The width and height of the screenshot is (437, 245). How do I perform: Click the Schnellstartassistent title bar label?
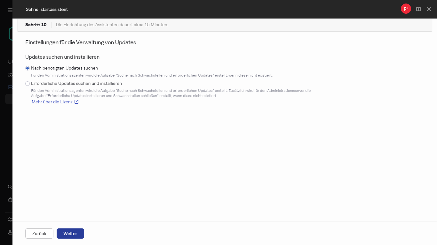tap(47, 9)
